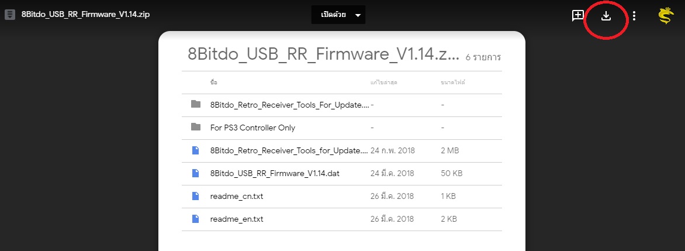The image size is (685, 251).
Task: Select the 2 MB Retro Receiver Tools file
Action: [289, 150]
